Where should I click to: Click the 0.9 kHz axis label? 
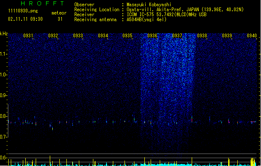4,95
